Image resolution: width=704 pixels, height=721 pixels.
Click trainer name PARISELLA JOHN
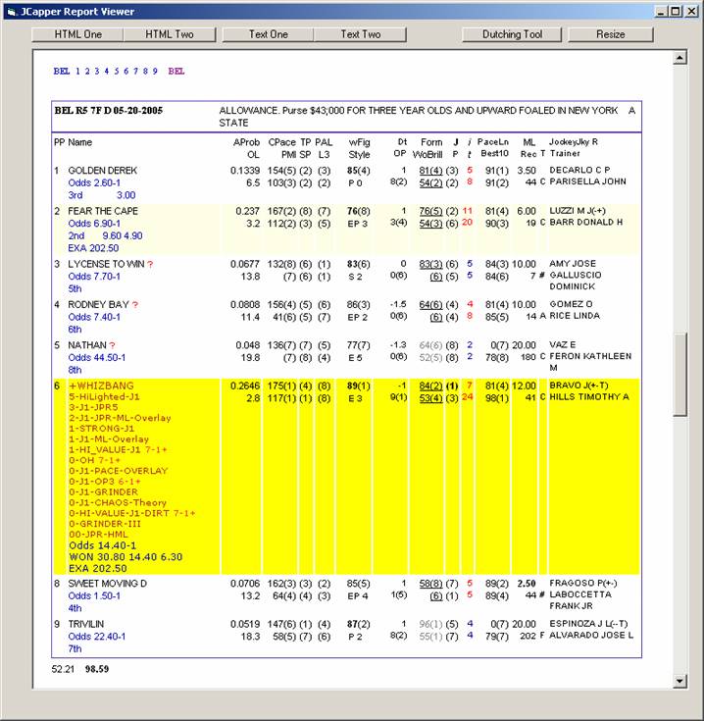click(x=587, y=181)
